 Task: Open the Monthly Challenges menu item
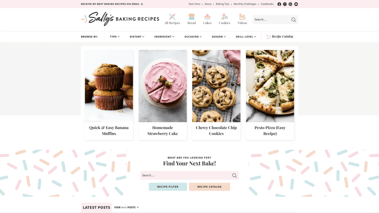[245, 4]
